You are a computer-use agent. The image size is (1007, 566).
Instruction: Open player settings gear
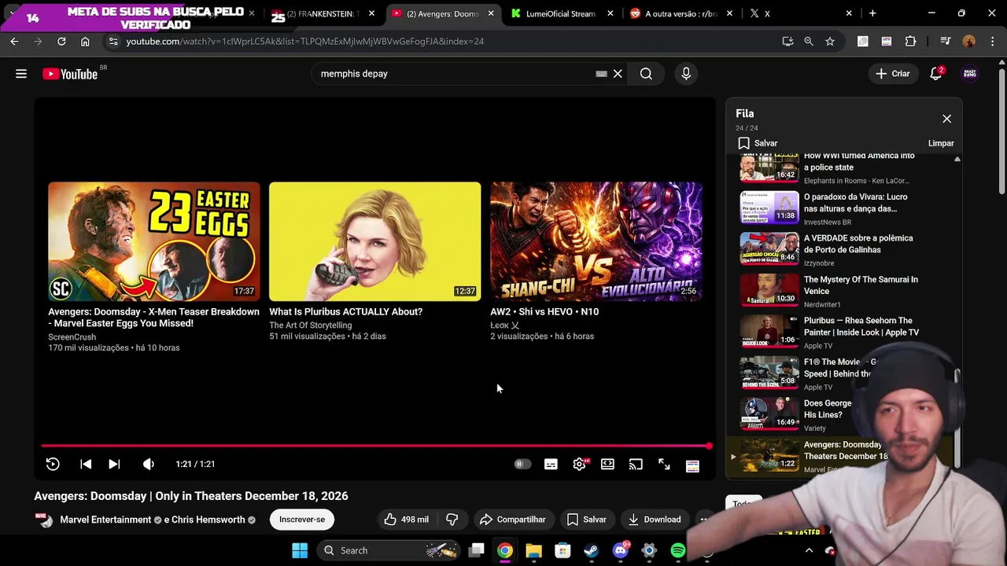pyautogui.click(x=580, y=465)
